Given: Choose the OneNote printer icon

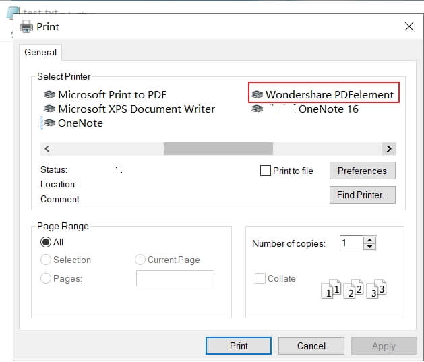Looking at the screenshot, I should tap(50, 123).
